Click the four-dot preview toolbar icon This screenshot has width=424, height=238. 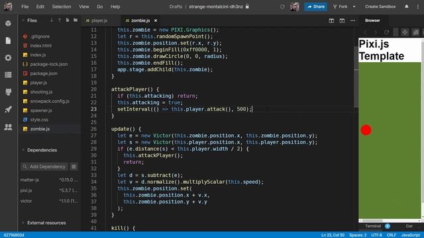405,32
